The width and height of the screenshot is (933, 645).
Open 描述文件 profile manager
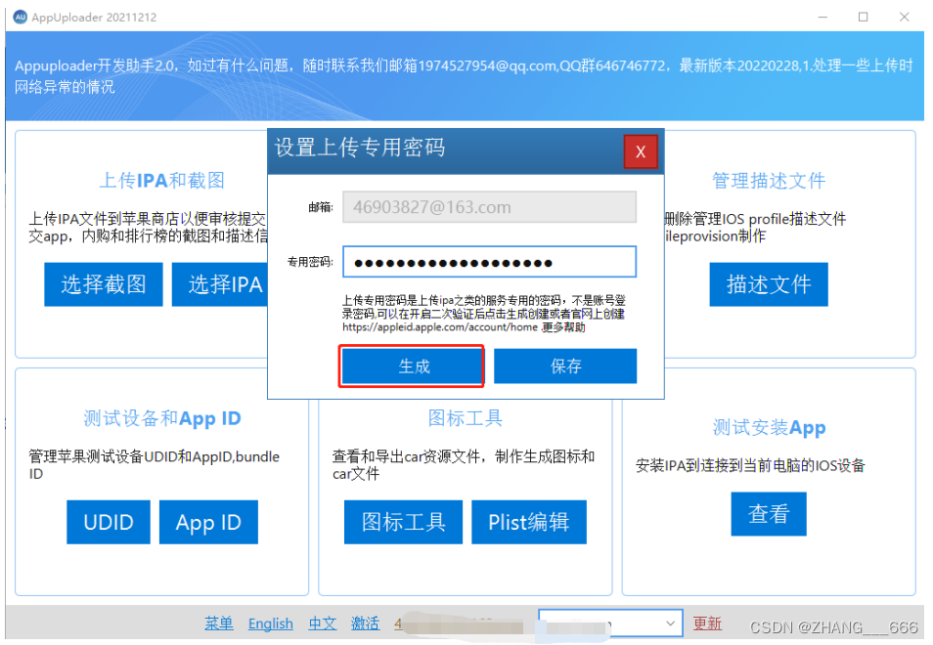768,284
